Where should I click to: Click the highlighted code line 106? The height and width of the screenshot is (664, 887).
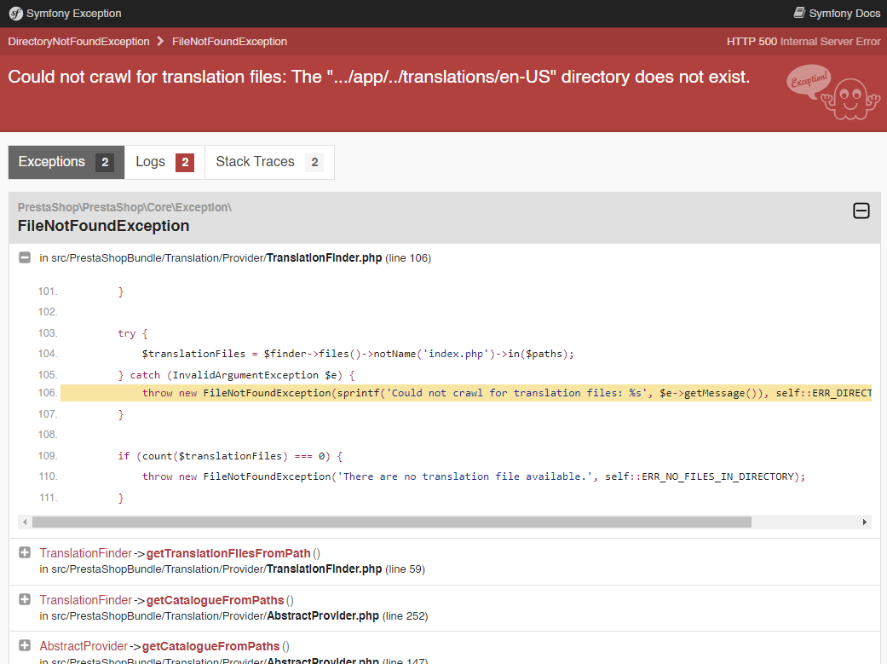pyautogui.click(x=466, y=393)
